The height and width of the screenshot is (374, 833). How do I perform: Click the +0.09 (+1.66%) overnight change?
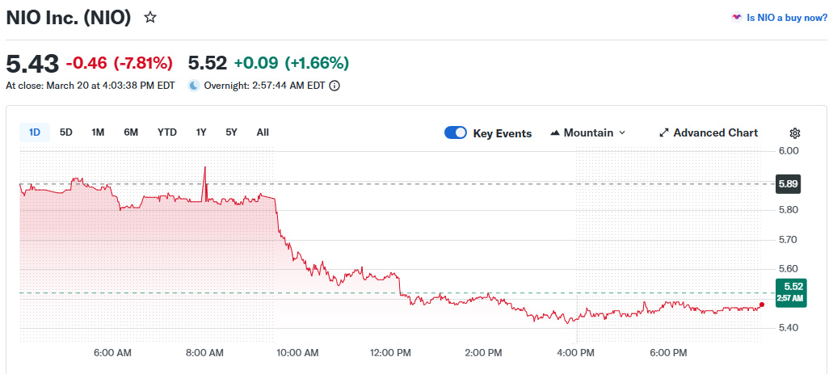292,63
